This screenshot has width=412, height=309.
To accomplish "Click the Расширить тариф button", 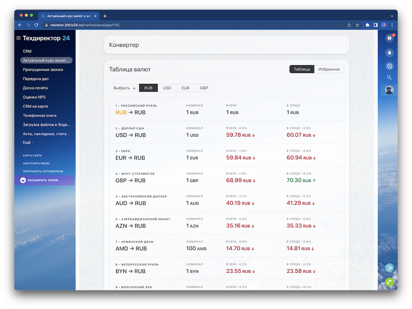I will pos(43,181).
